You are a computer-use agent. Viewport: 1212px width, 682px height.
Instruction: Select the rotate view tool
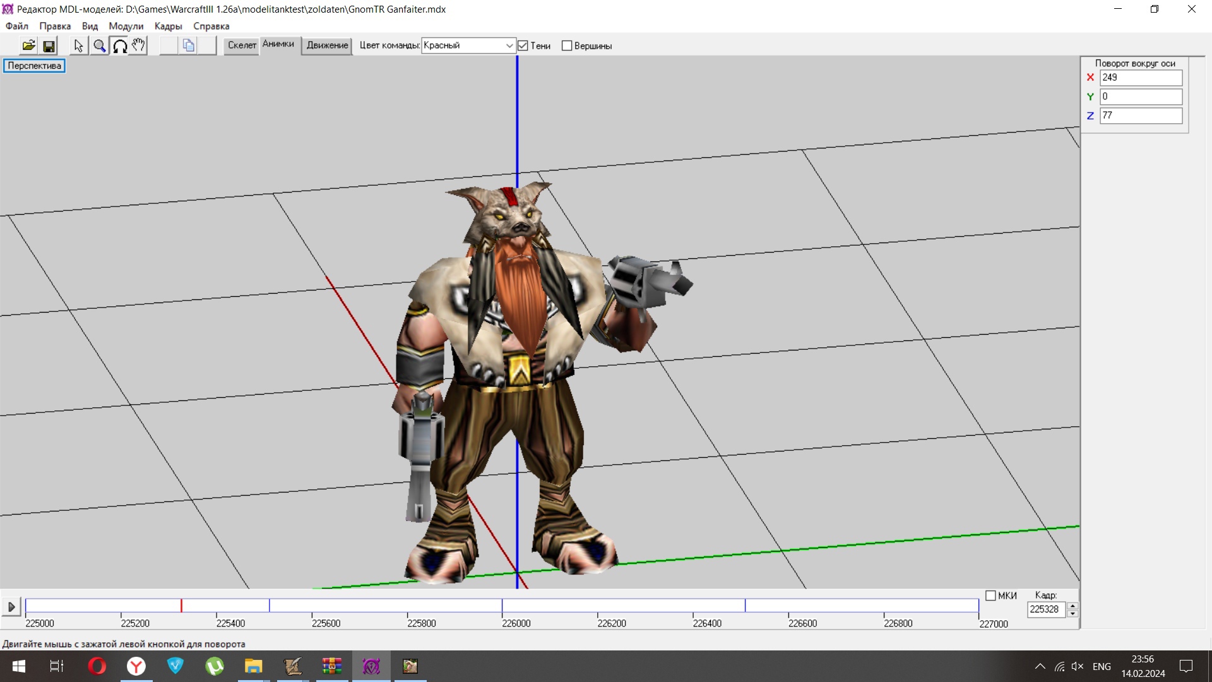click(119, 45)
